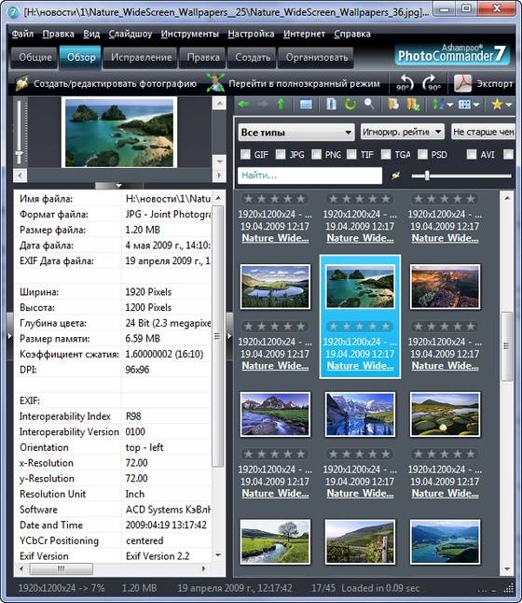Open the Игнорир. рейтинг dropdown

tap(402, 132)
